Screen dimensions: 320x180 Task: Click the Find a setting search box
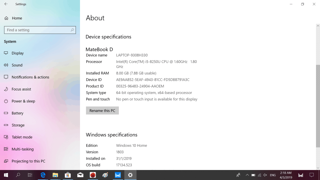(x=40, y=30)
